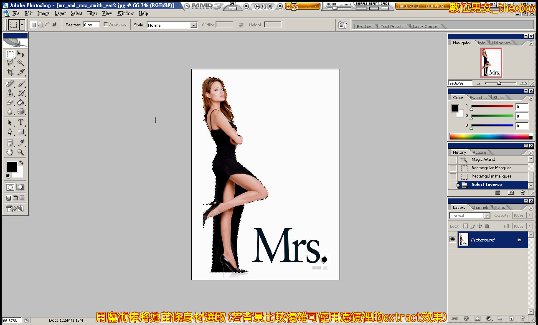The image size is (538, 325).
Task: Toggle Lock transparent pixels icon
Action: click(x=465, y=226)
